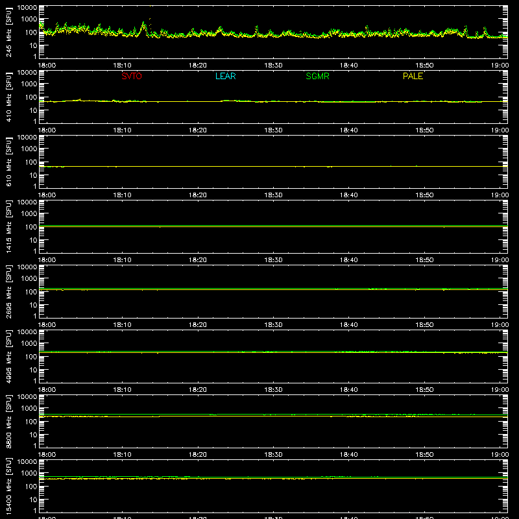
Task: Click the 1000 y-tick on the 410 MHz panel
Action: 29,84
